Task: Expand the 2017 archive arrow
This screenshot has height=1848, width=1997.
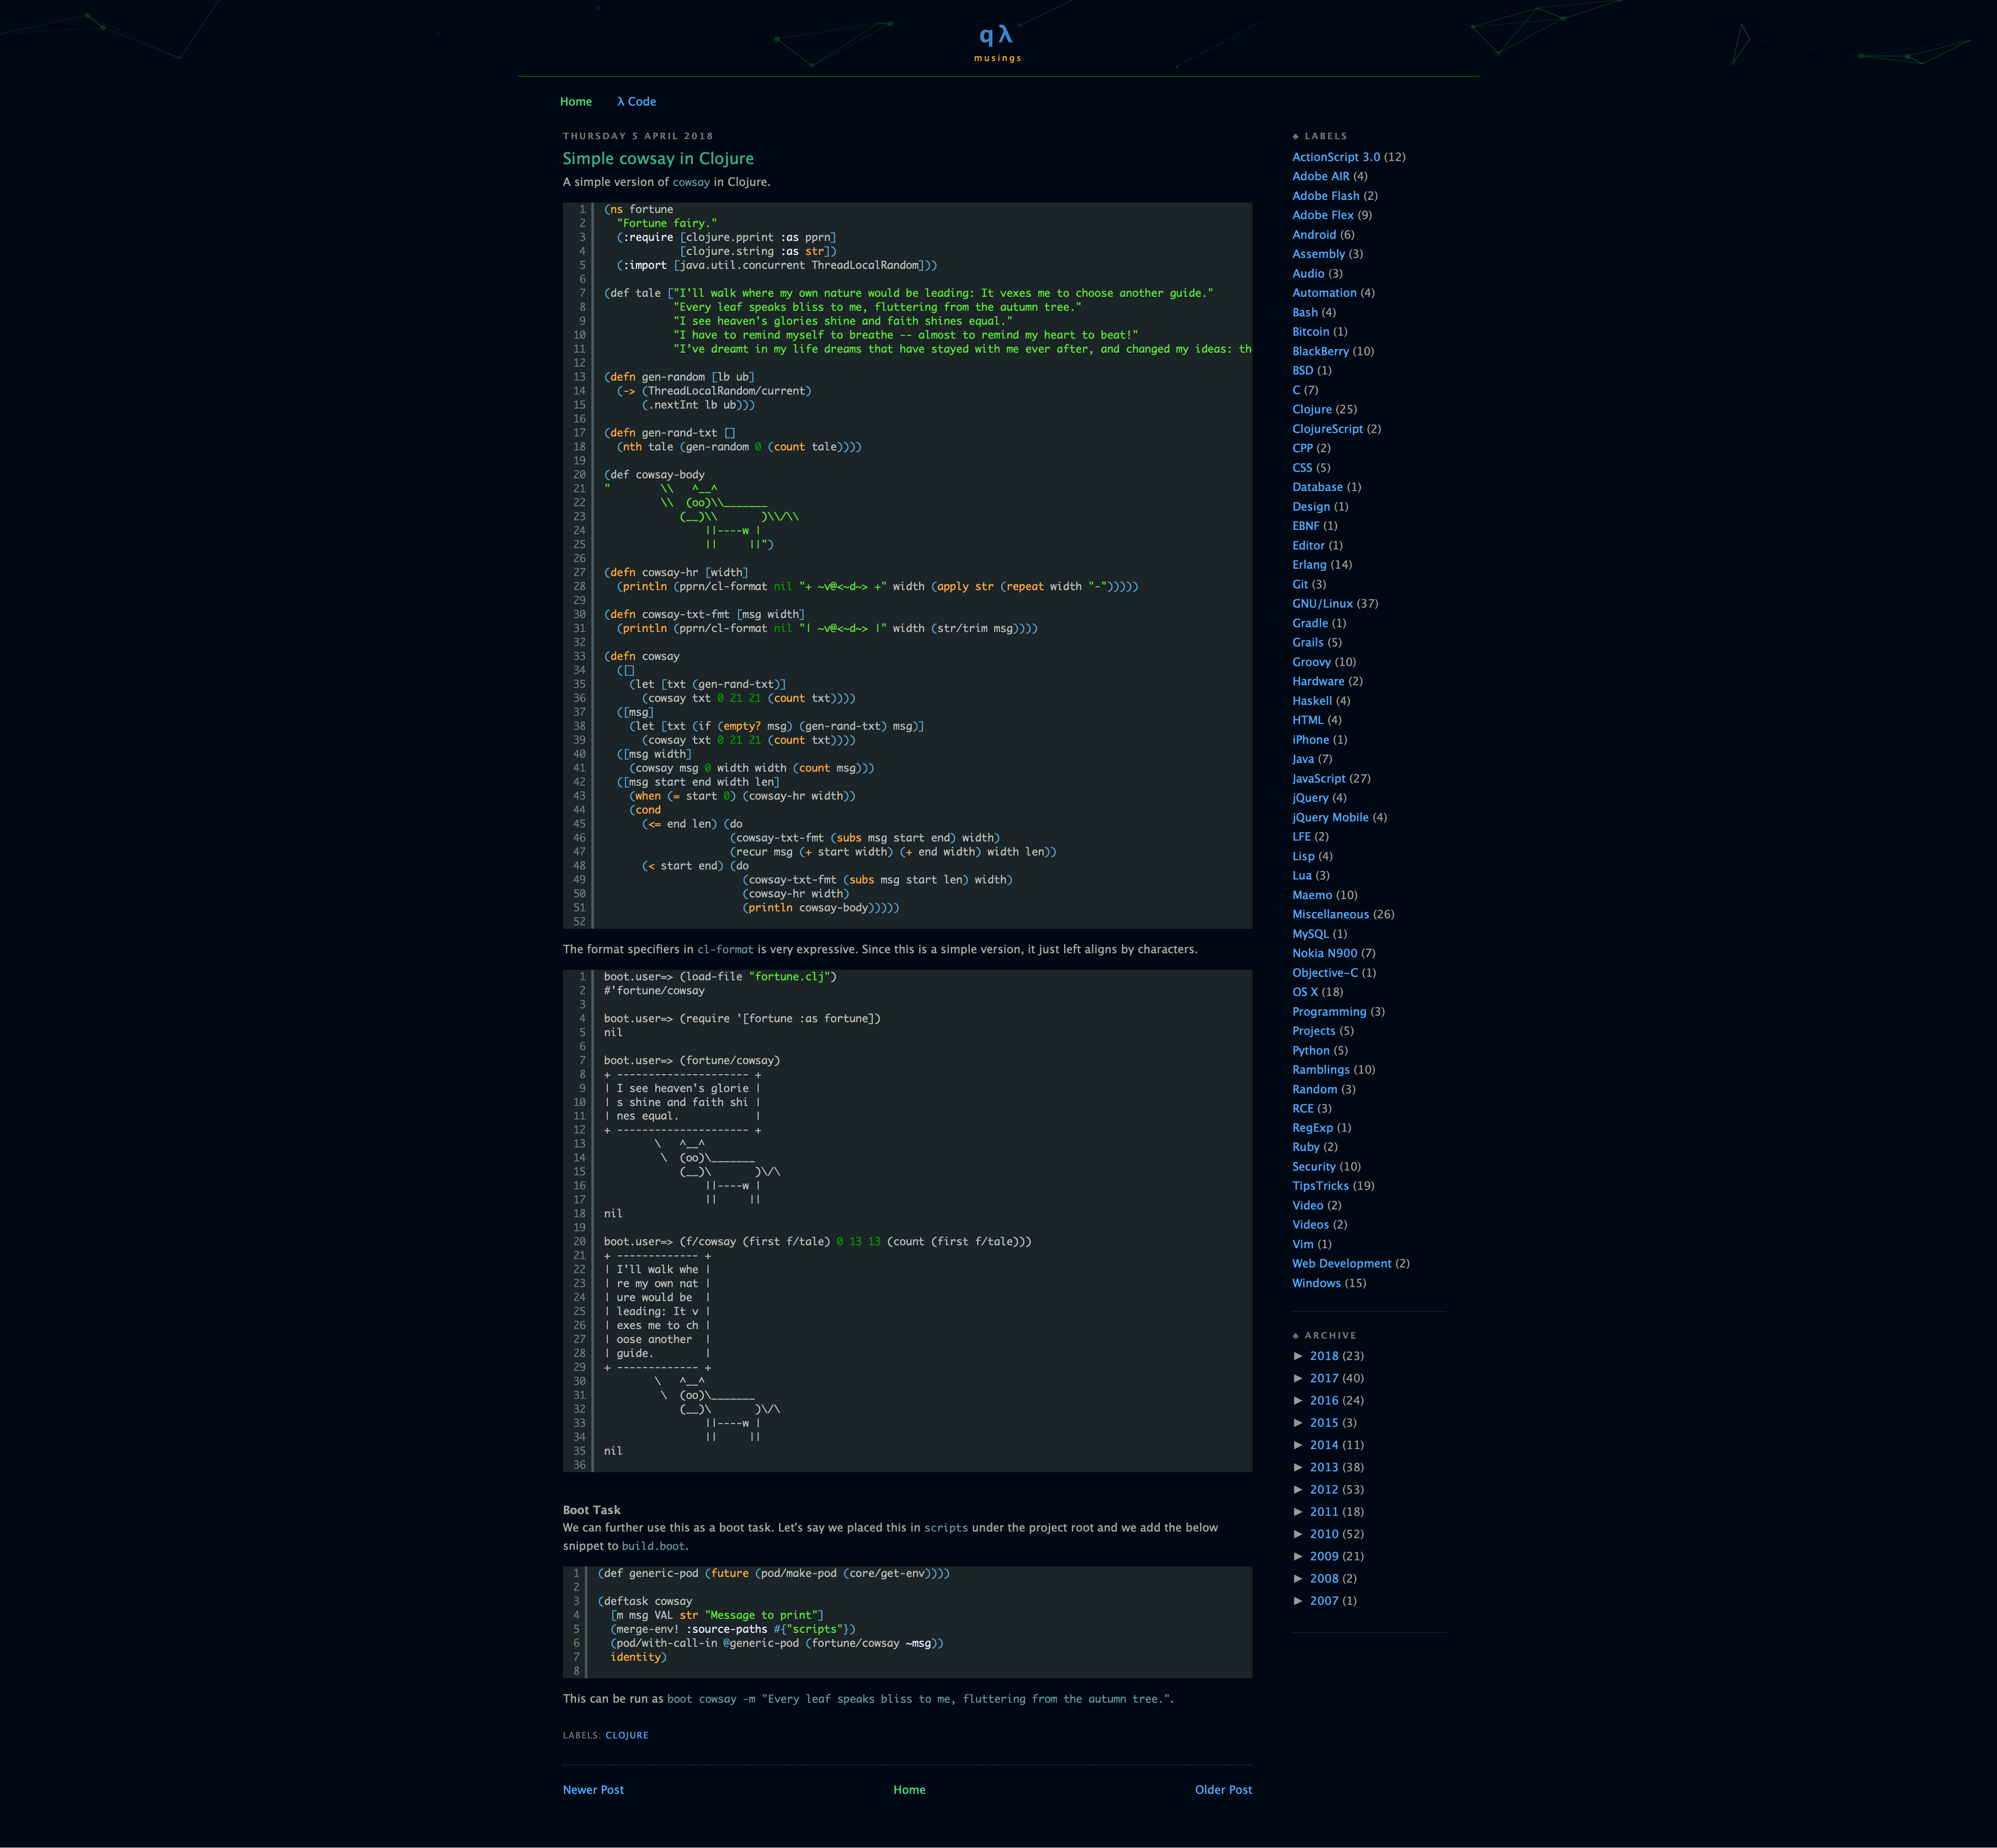Action: [x=1298, y=1378]
